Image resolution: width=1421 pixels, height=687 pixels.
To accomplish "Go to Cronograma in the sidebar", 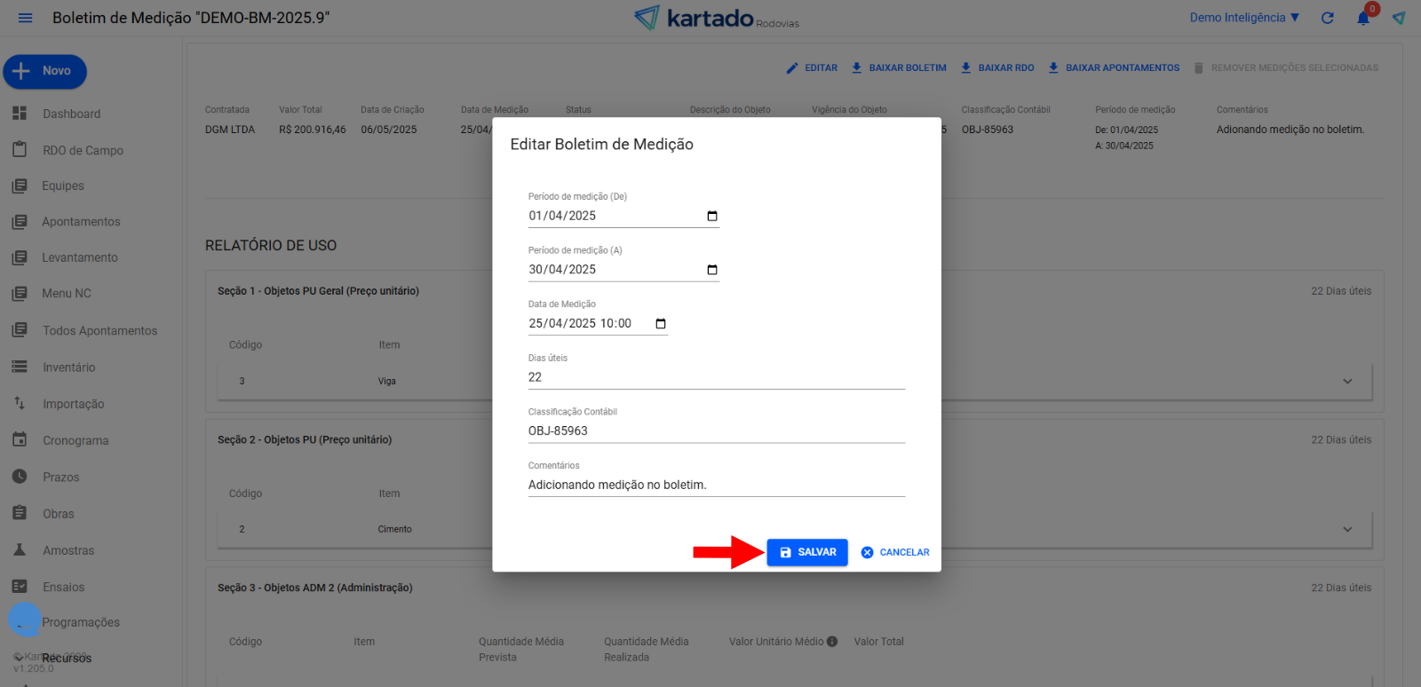I will coord(75,441).
